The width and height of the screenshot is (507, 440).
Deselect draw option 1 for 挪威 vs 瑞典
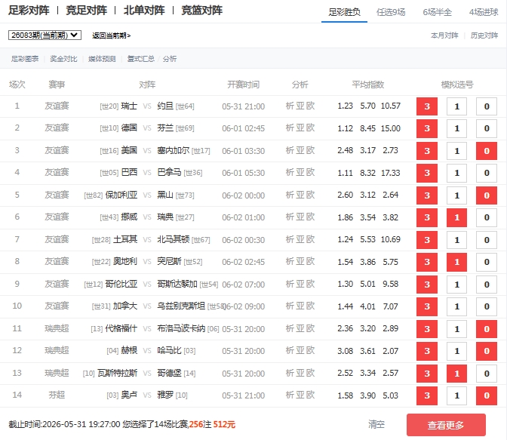click(456, 217)
